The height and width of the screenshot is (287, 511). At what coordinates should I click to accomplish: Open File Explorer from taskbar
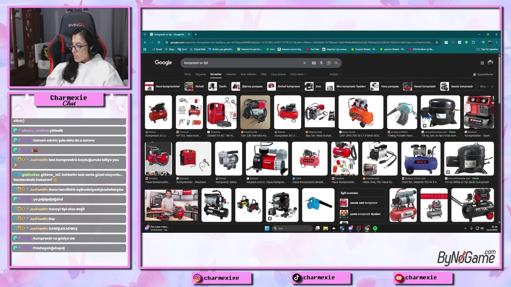(x=325, y=228)
